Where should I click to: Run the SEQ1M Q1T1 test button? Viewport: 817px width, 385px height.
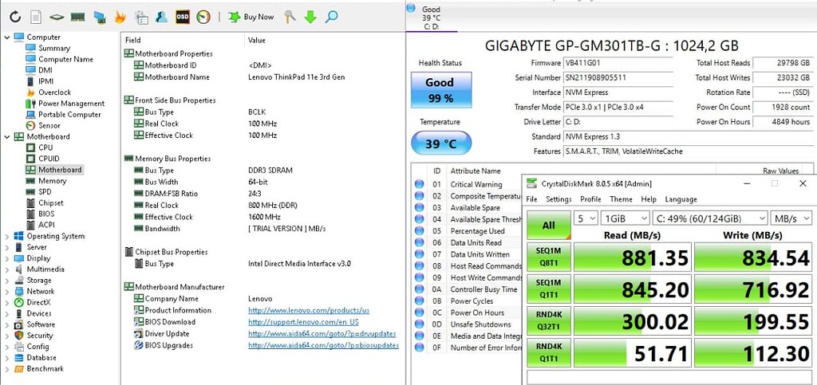pyautogui.click(x=548, y=289)
